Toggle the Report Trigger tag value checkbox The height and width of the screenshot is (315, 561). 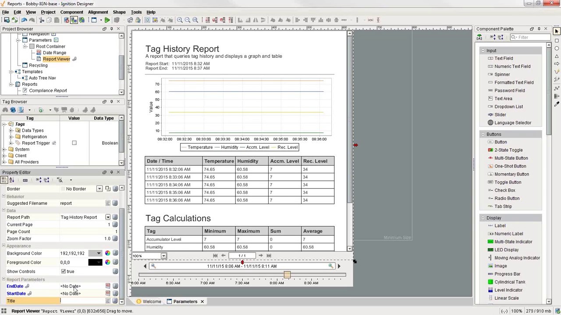pyautogui.click(x=74, y=143)
